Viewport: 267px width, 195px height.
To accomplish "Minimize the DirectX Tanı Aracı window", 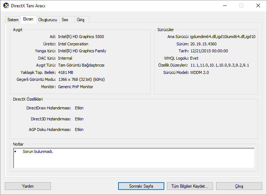I will [x=225, y=5].
